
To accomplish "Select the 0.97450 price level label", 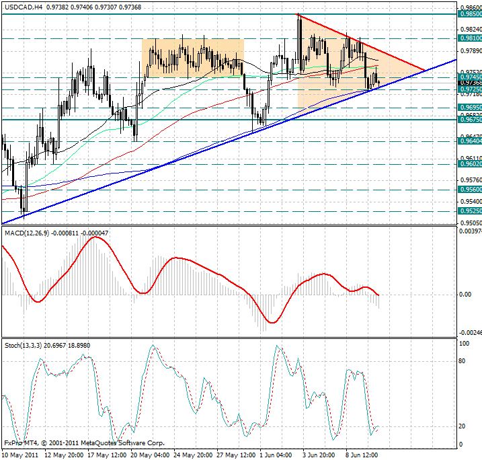I will pyautogui.click(x=468, y=77).
